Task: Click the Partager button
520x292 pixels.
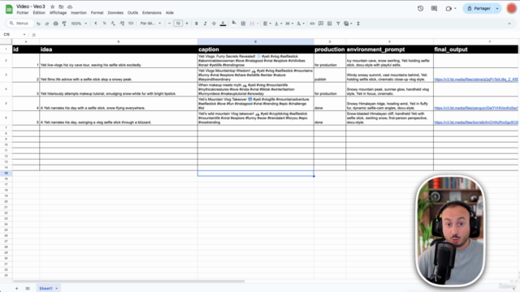Action: pyautogui.click(x=479, y=8)
